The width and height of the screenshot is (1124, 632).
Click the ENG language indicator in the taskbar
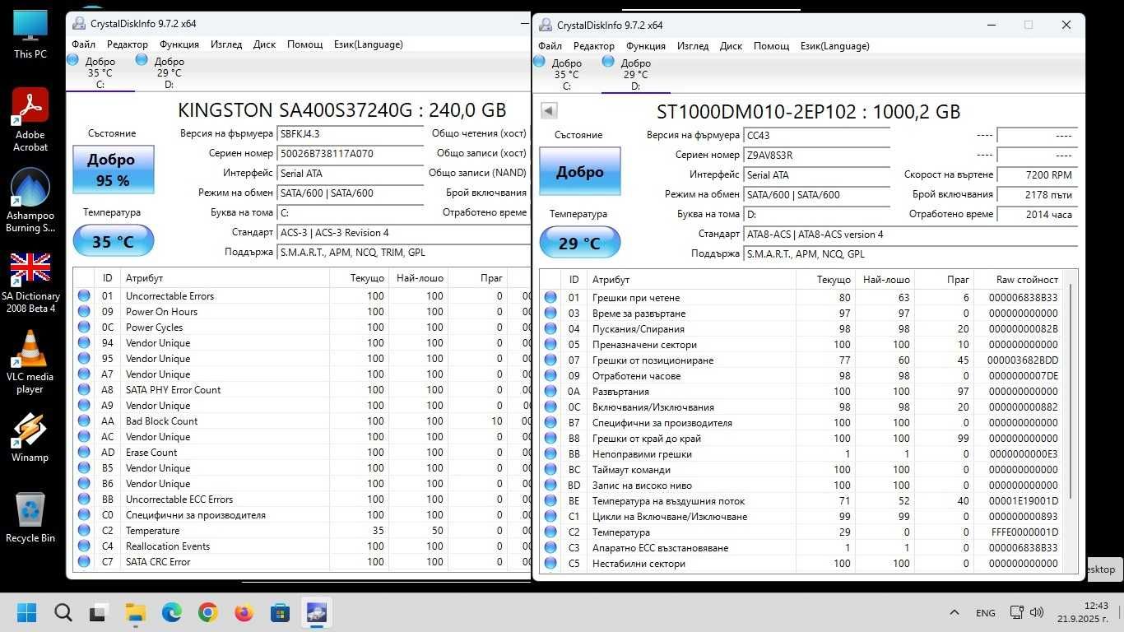[985, 612]
